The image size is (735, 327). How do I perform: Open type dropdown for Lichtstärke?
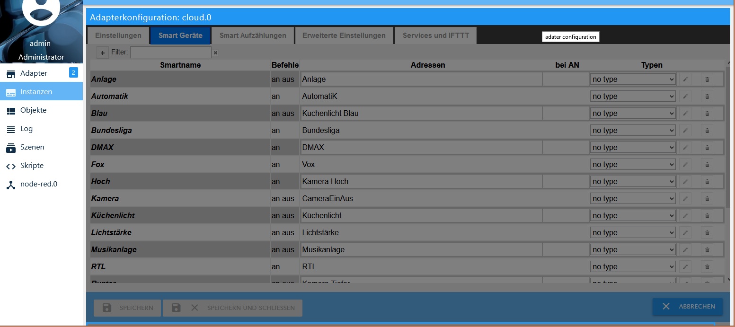coord(633,233)
